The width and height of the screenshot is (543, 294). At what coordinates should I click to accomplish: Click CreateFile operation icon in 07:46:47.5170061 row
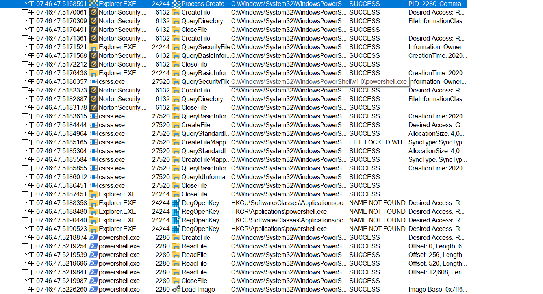tap(176, 13)
